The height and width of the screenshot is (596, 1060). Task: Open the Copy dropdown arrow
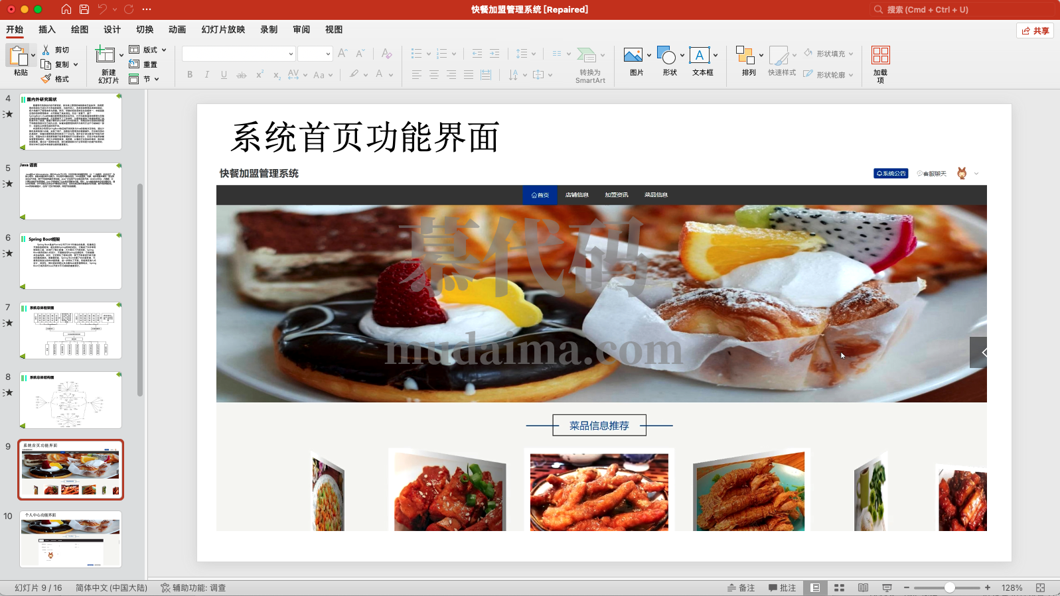76,64
